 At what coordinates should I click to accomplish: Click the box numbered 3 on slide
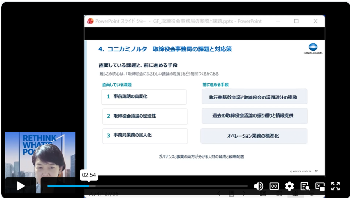[x=144, y=135]
